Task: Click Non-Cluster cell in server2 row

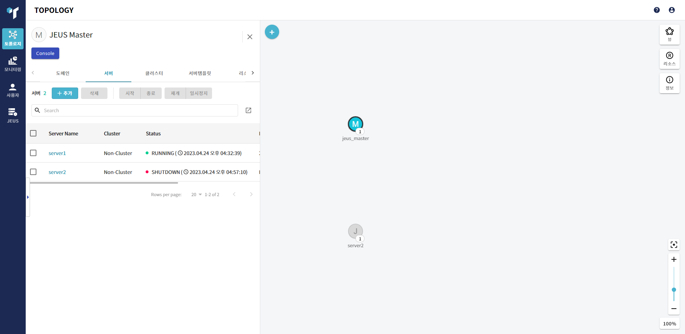Action: tap(118, 172)
